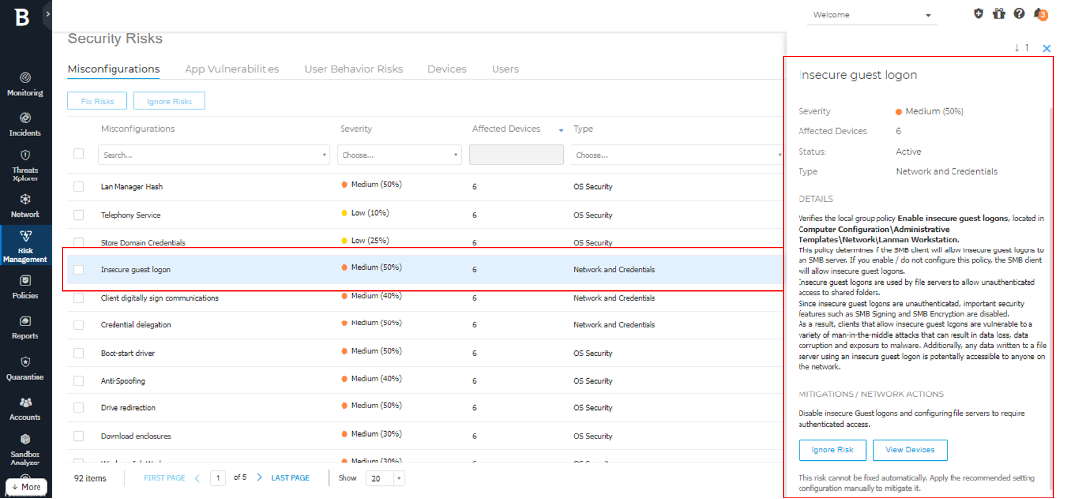Open the Severity filter dropdown
Screen dimensions: 1066x499
pos(399,155)
